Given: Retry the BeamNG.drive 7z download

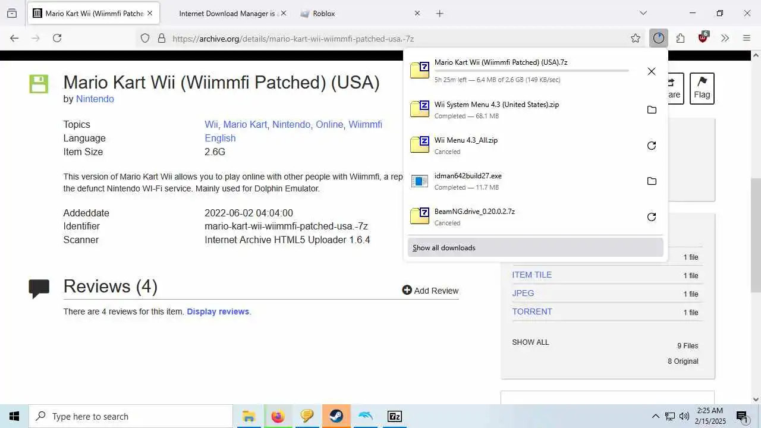Looking at the screenshot, I should [x=652, y=217].
